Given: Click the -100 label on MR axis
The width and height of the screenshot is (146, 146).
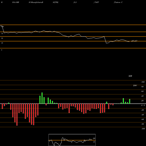Looking at the screenshot, I should [143, 129].
